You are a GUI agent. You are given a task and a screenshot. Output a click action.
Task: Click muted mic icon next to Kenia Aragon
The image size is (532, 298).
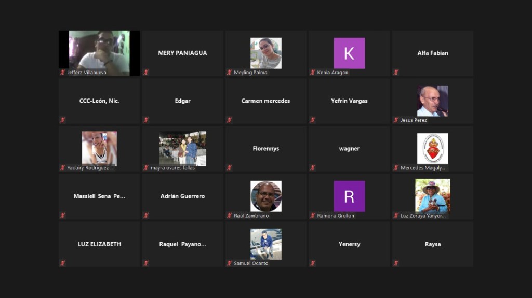point(313,73)
